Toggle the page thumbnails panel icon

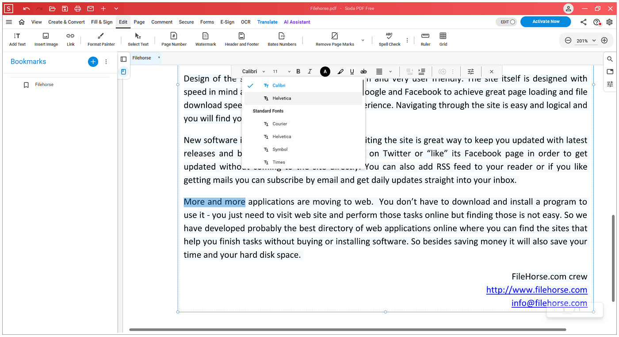[124, 59]
